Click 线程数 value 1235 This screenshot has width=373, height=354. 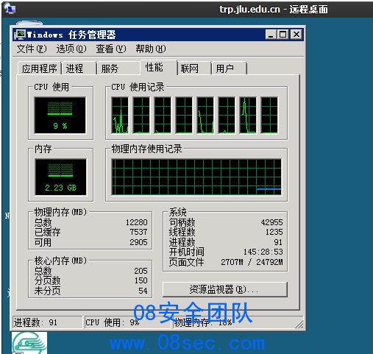(274, 232)
